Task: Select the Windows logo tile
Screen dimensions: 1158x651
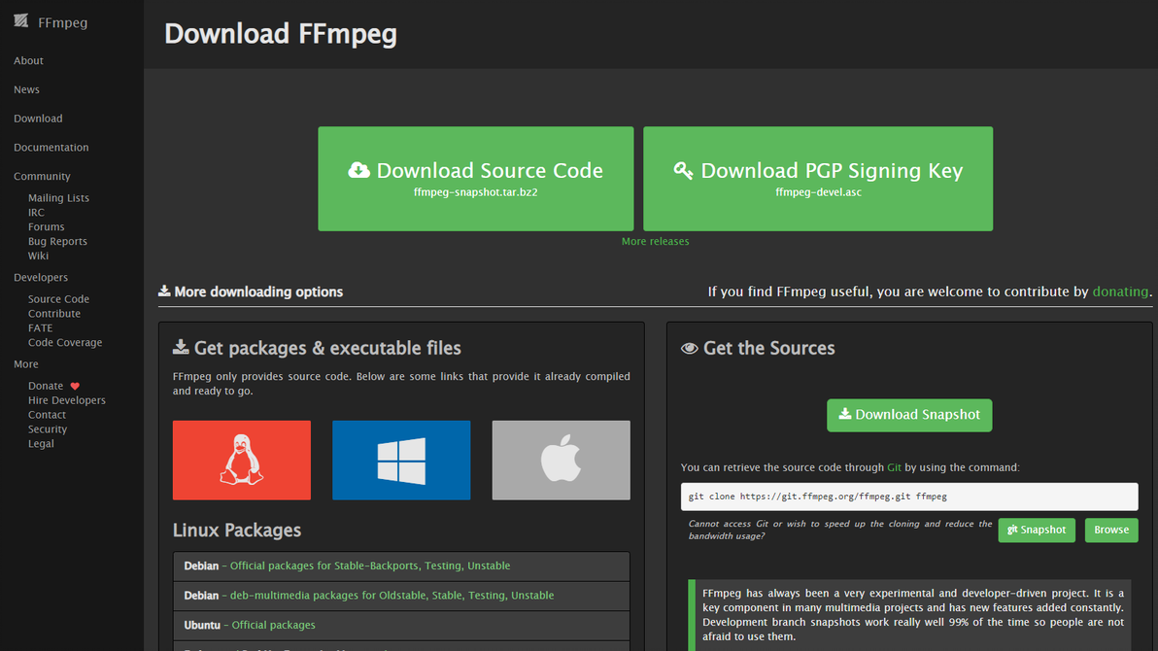Action: coord(401,460)
